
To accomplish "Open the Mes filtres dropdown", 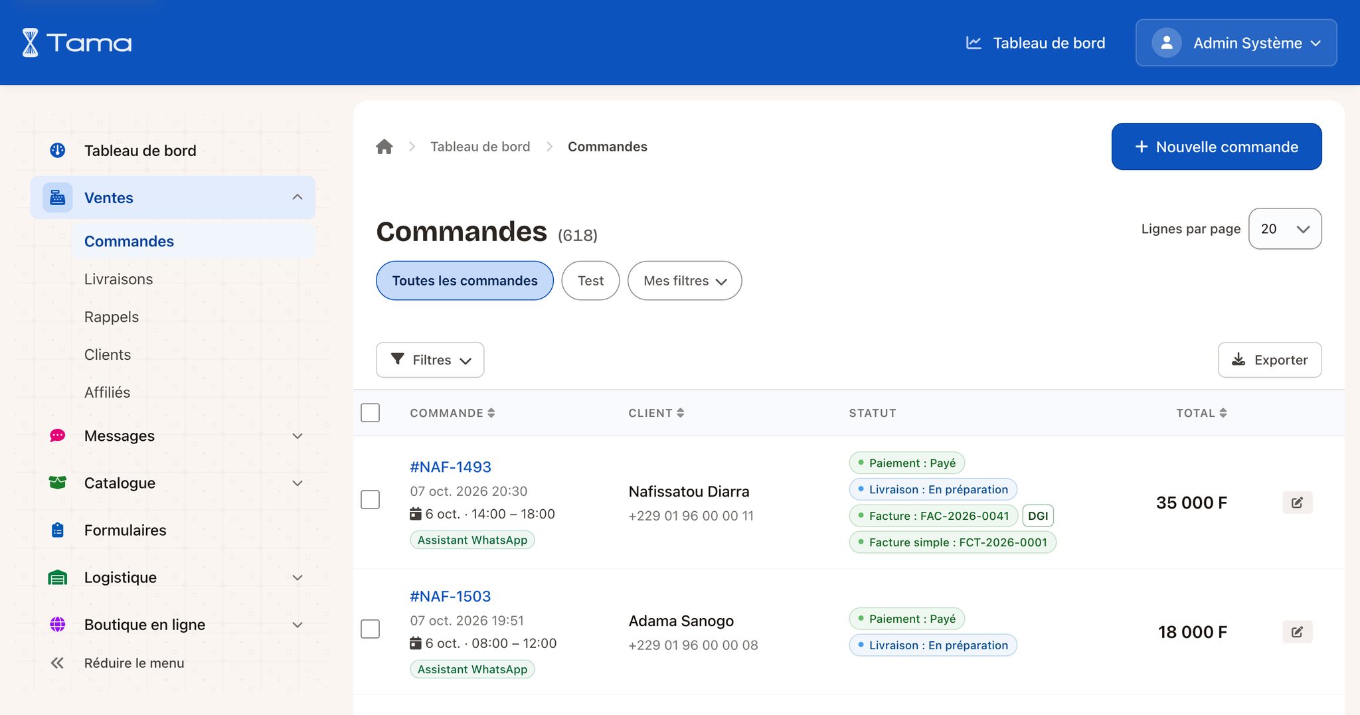I will 685,281.
